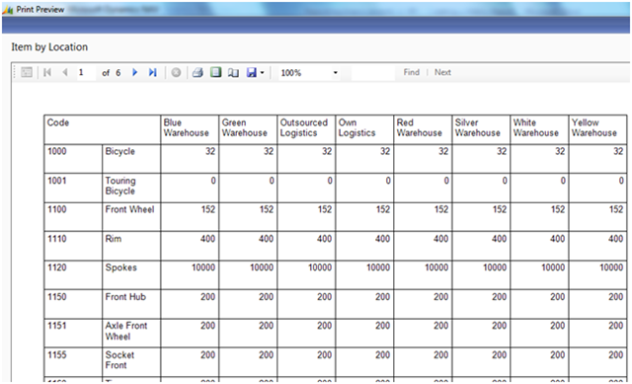Select the Front Hub item name

point(125,297)
